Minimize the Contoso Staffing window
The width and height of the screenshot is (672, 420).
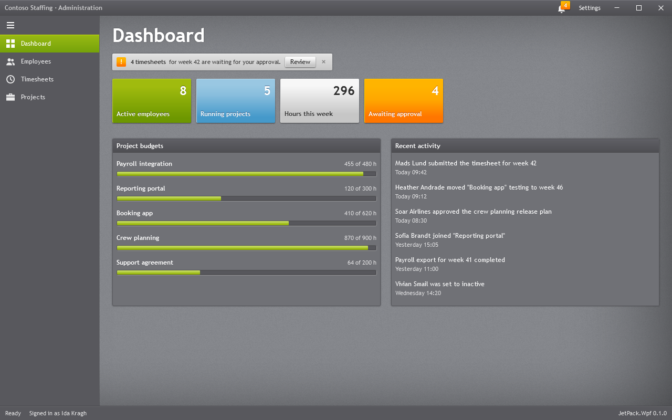click(x=617, y=8)
